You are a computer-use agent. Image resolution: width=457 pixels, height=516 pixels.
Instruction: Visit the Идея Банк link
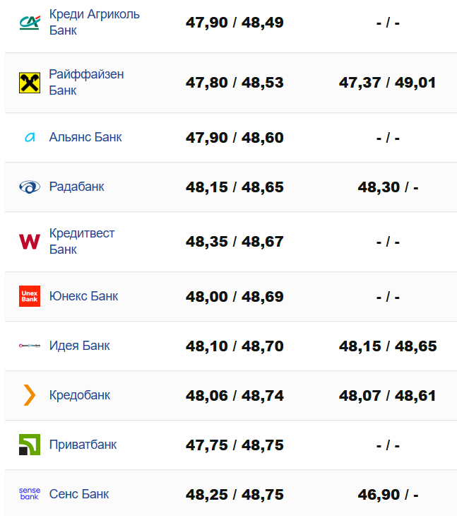point(79,346)
